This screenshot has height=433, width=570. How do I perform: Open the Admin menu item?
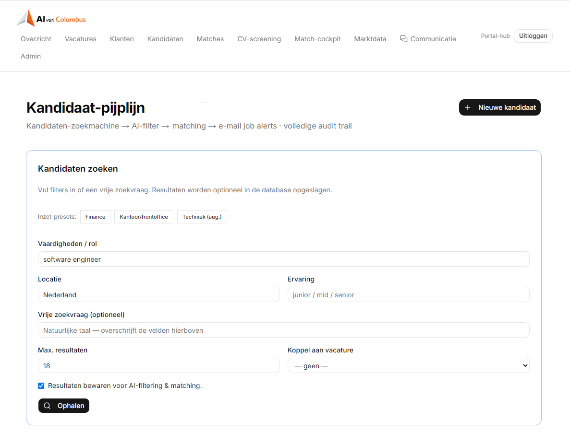pos(31,56)
